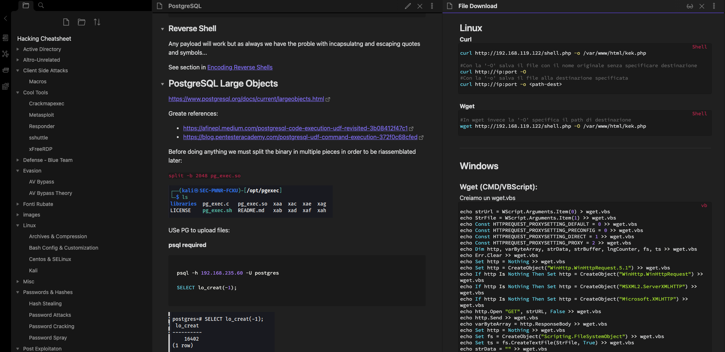The image size is (725, 352).
Task: Collapse the Post Exploitaton folder
Action: pyautogui.click(x=18, y=349)
